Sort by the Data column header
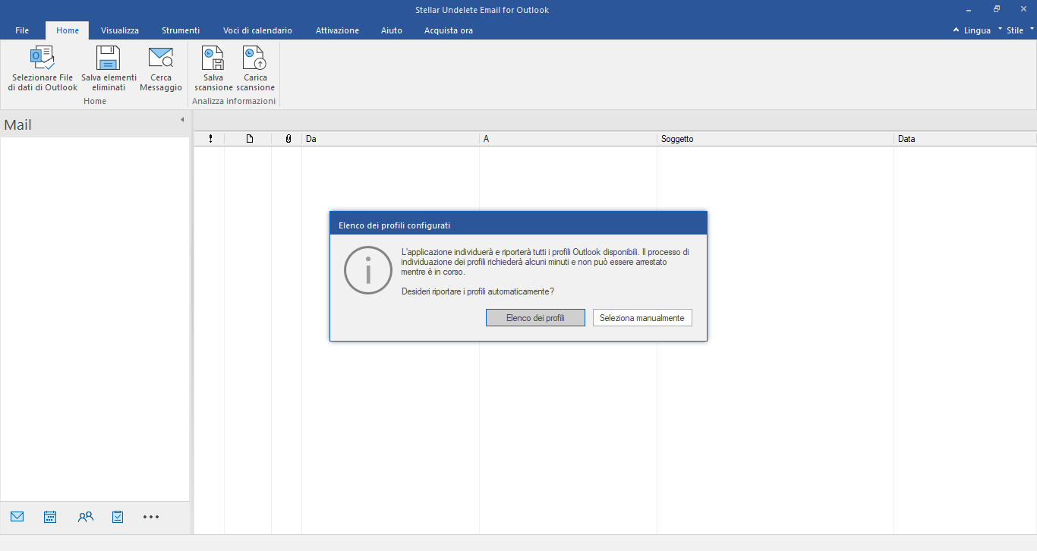The image size is (1037, 551). coord(965,139)
